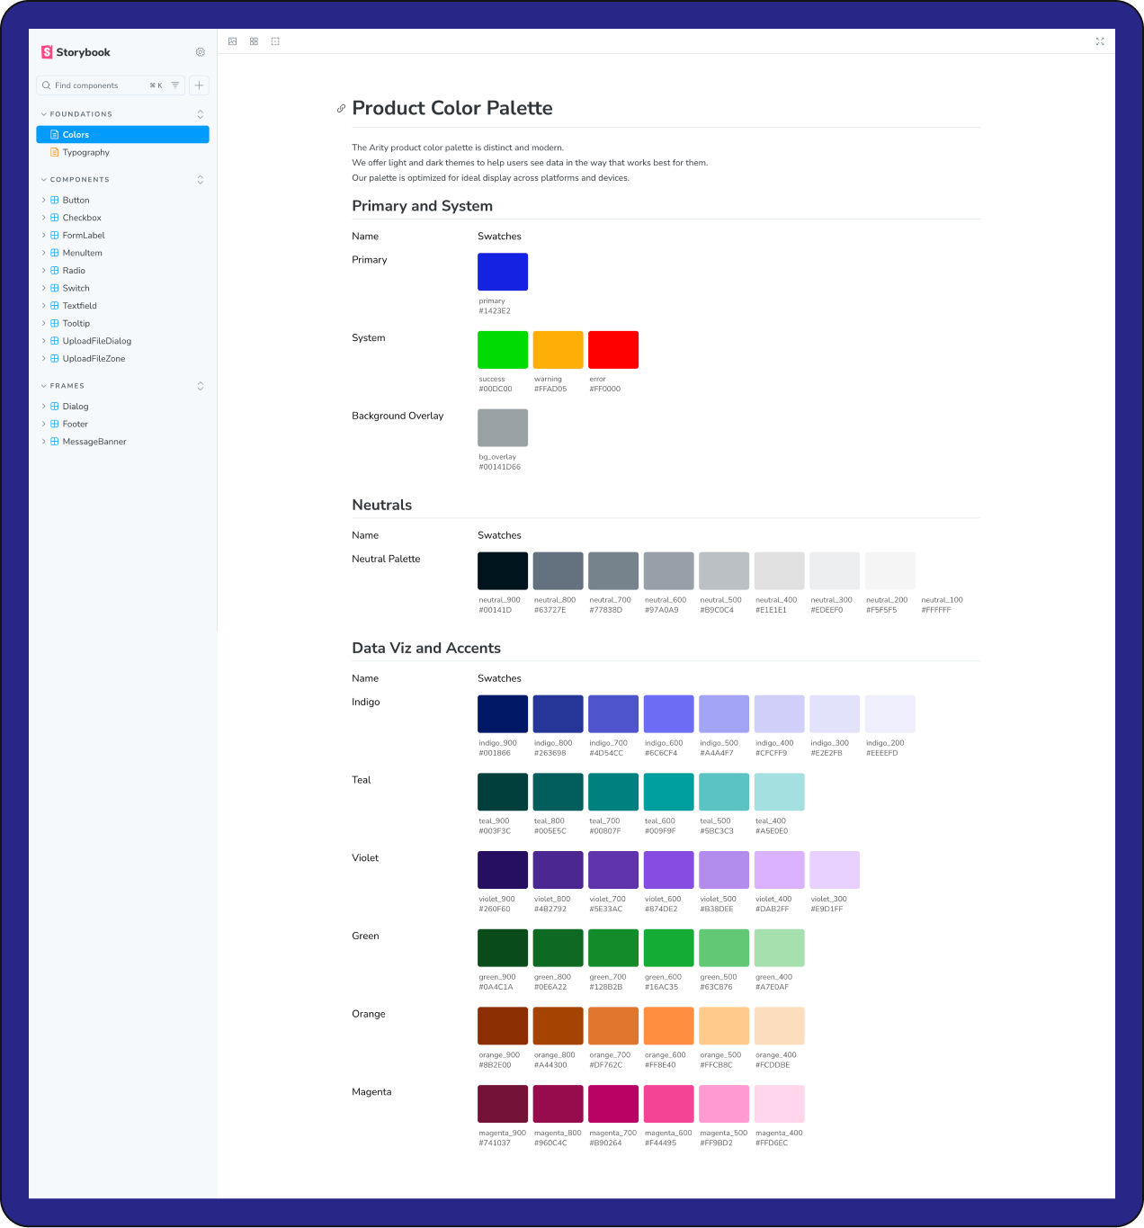
Task: Click the Storybook logo icon
Action: click(46, 52)
